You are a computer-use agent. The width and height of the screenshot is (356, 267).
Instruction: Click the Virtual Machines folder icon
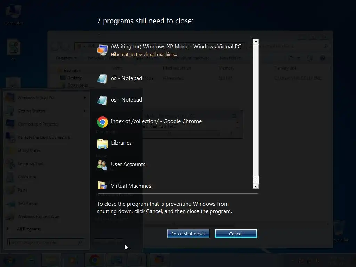103,185
